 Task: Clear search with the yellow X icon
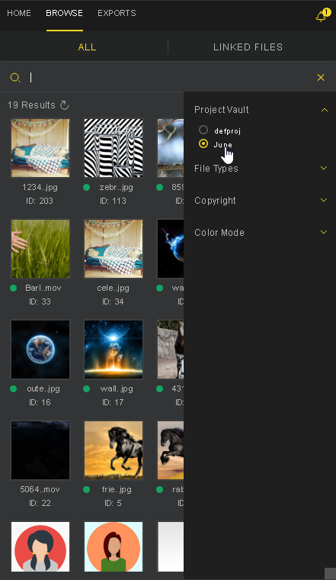tap(321, 77)
